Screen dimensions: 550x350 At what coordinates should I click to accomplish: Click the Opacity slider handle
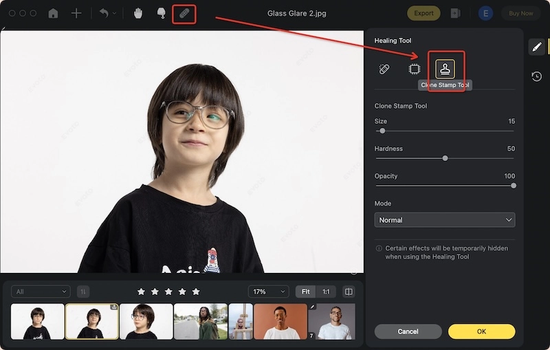click(513, 186)
